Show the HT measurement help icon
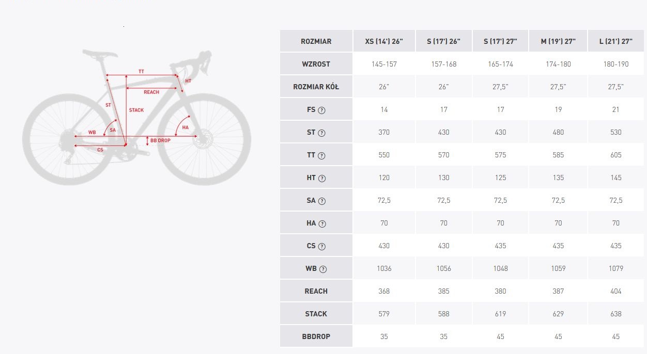Screen dimensions: 647x354 pyautogui.click(x=322, y=178)
